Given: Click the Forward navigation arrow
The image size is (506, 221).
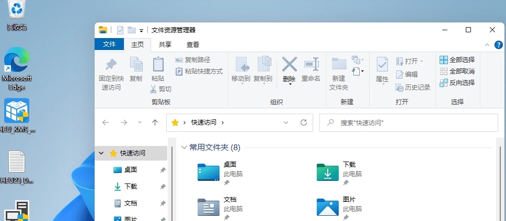Looking at the screenshot, I should (124, 122).
